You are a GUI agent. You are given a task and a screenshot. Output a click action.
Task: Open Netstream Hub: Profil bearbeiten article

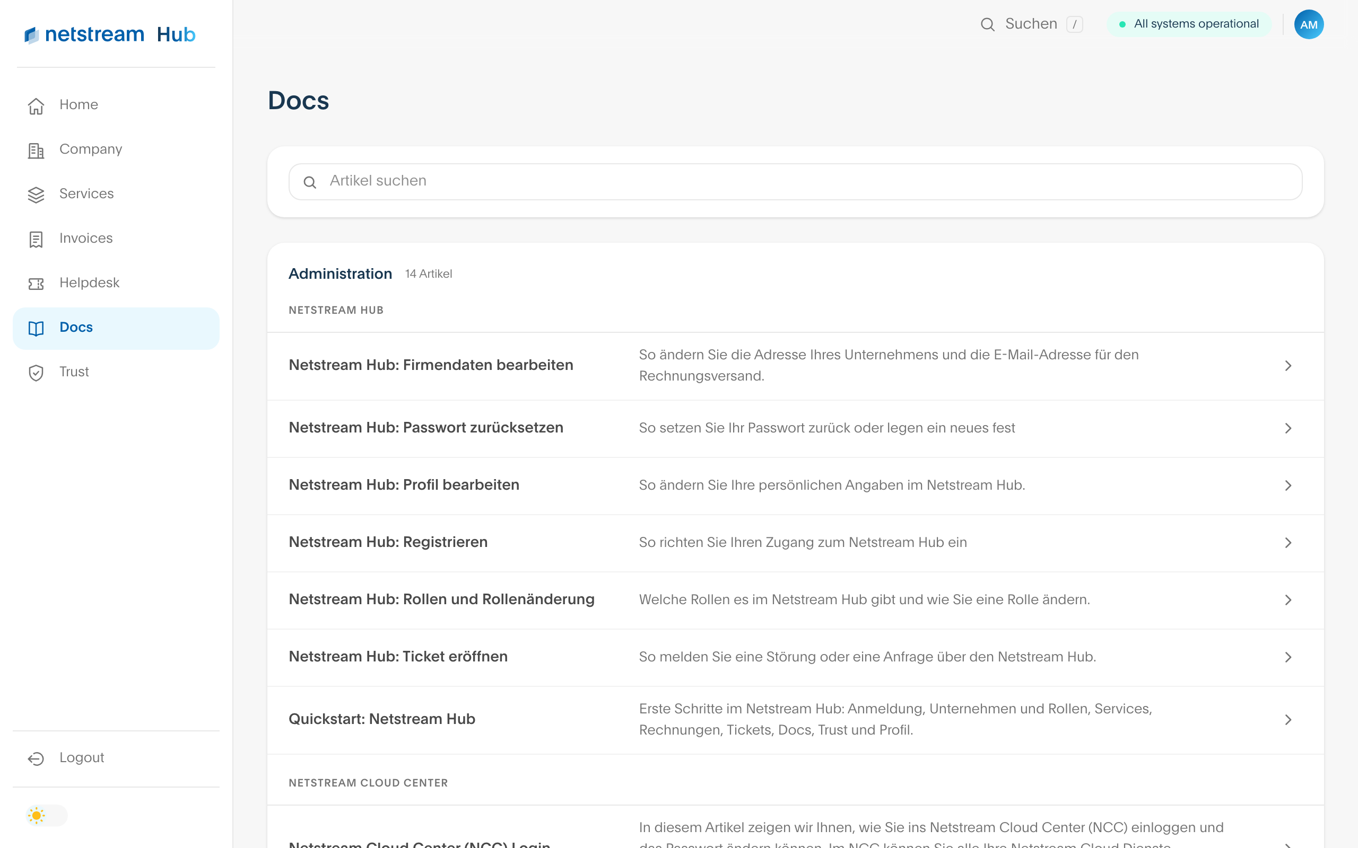[795, 485]
